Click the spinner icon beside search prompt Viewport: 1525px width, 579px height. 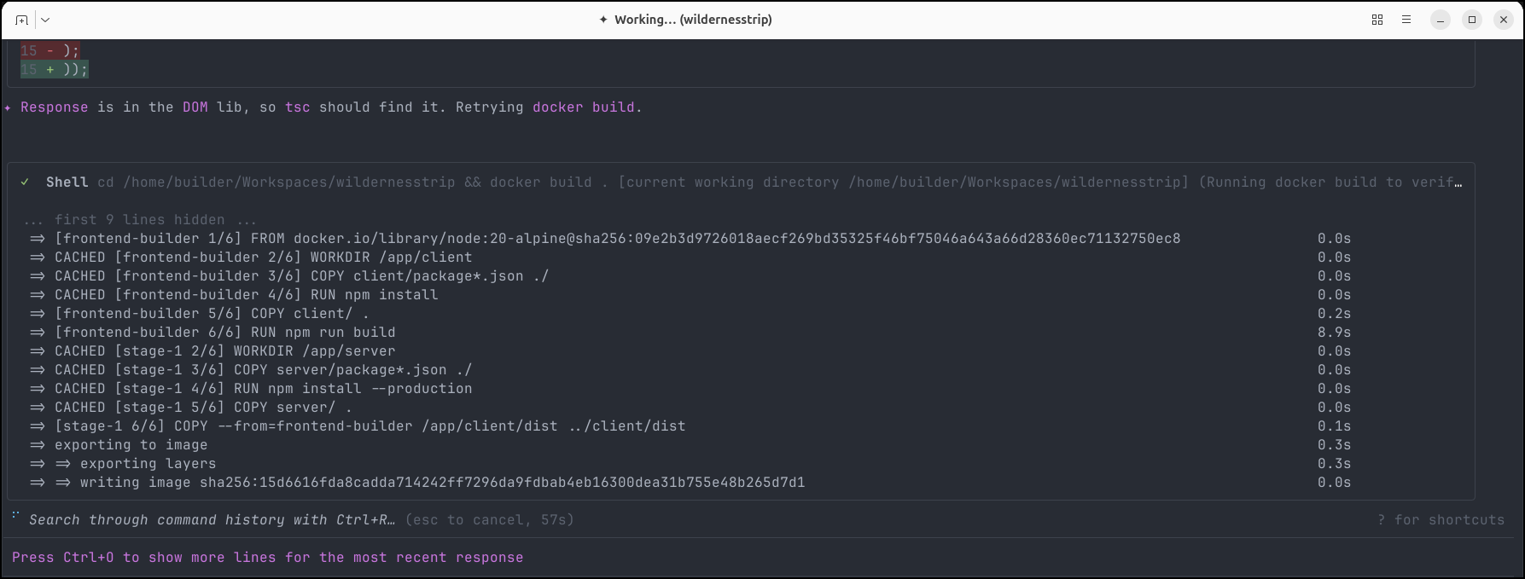(16, 516)
